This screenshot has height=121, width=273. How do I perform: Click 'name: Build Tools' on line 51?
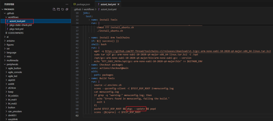(103, 78)
